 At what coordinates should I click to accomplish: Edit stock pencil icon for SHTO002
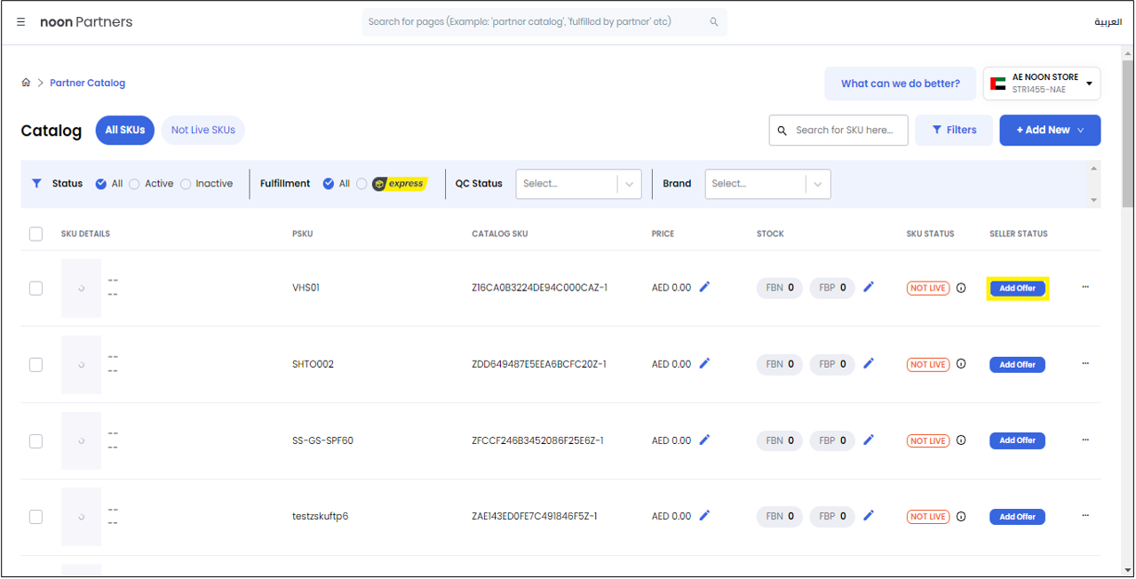869,363
